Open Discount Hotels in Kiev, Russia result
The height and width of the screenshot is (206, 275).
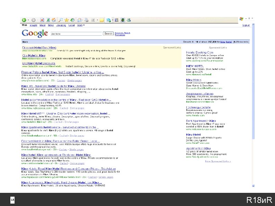click(61, 141)
